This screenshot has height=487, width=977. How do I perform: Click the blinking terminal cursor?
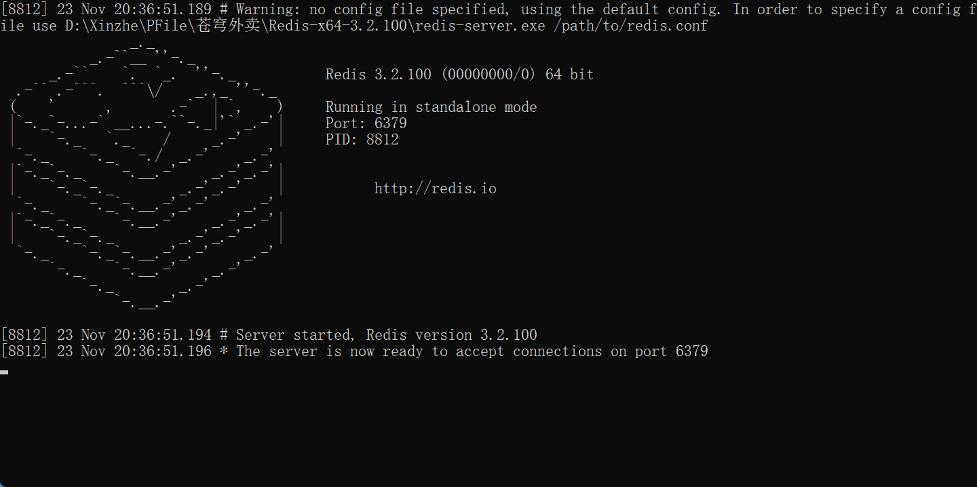(x=5, y=372)
